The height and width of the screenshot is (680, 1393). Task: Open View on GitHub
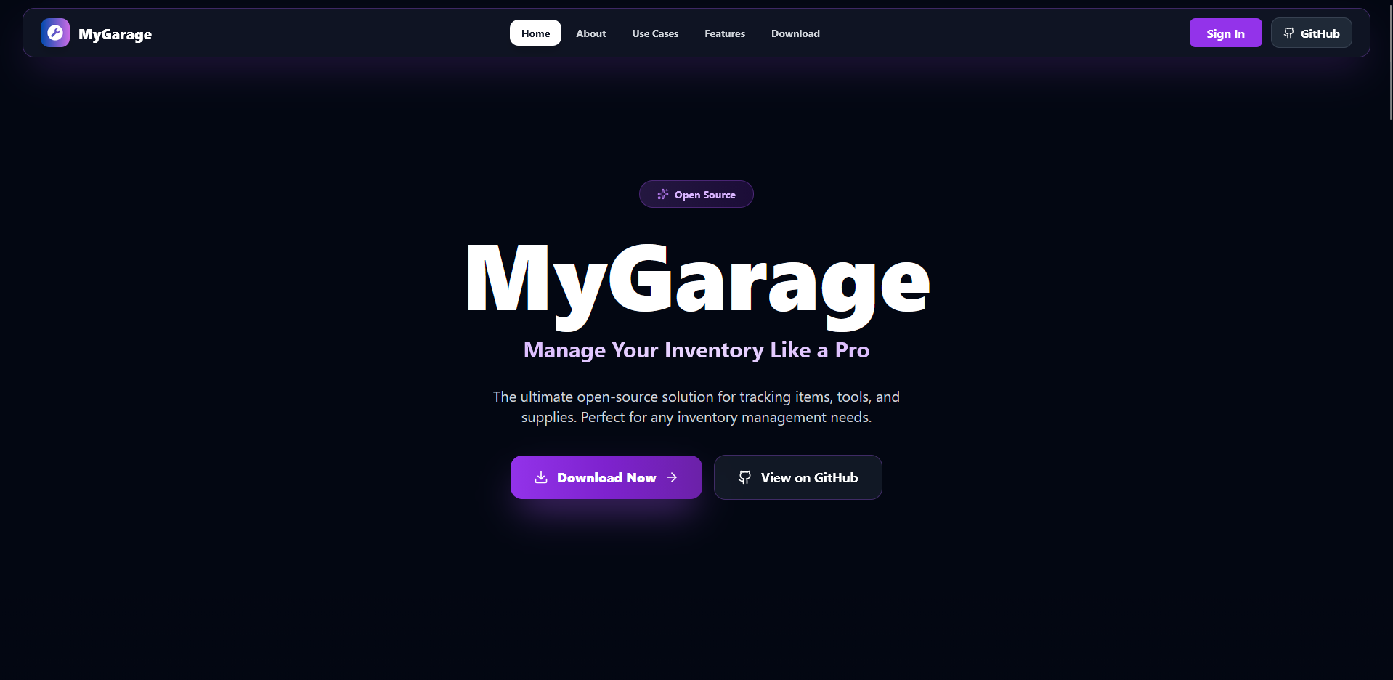click(x=797, y=477)
